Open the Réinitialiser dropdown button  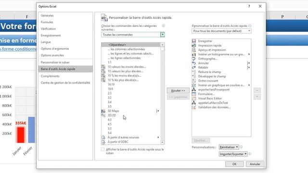click(x=229, y=147)
